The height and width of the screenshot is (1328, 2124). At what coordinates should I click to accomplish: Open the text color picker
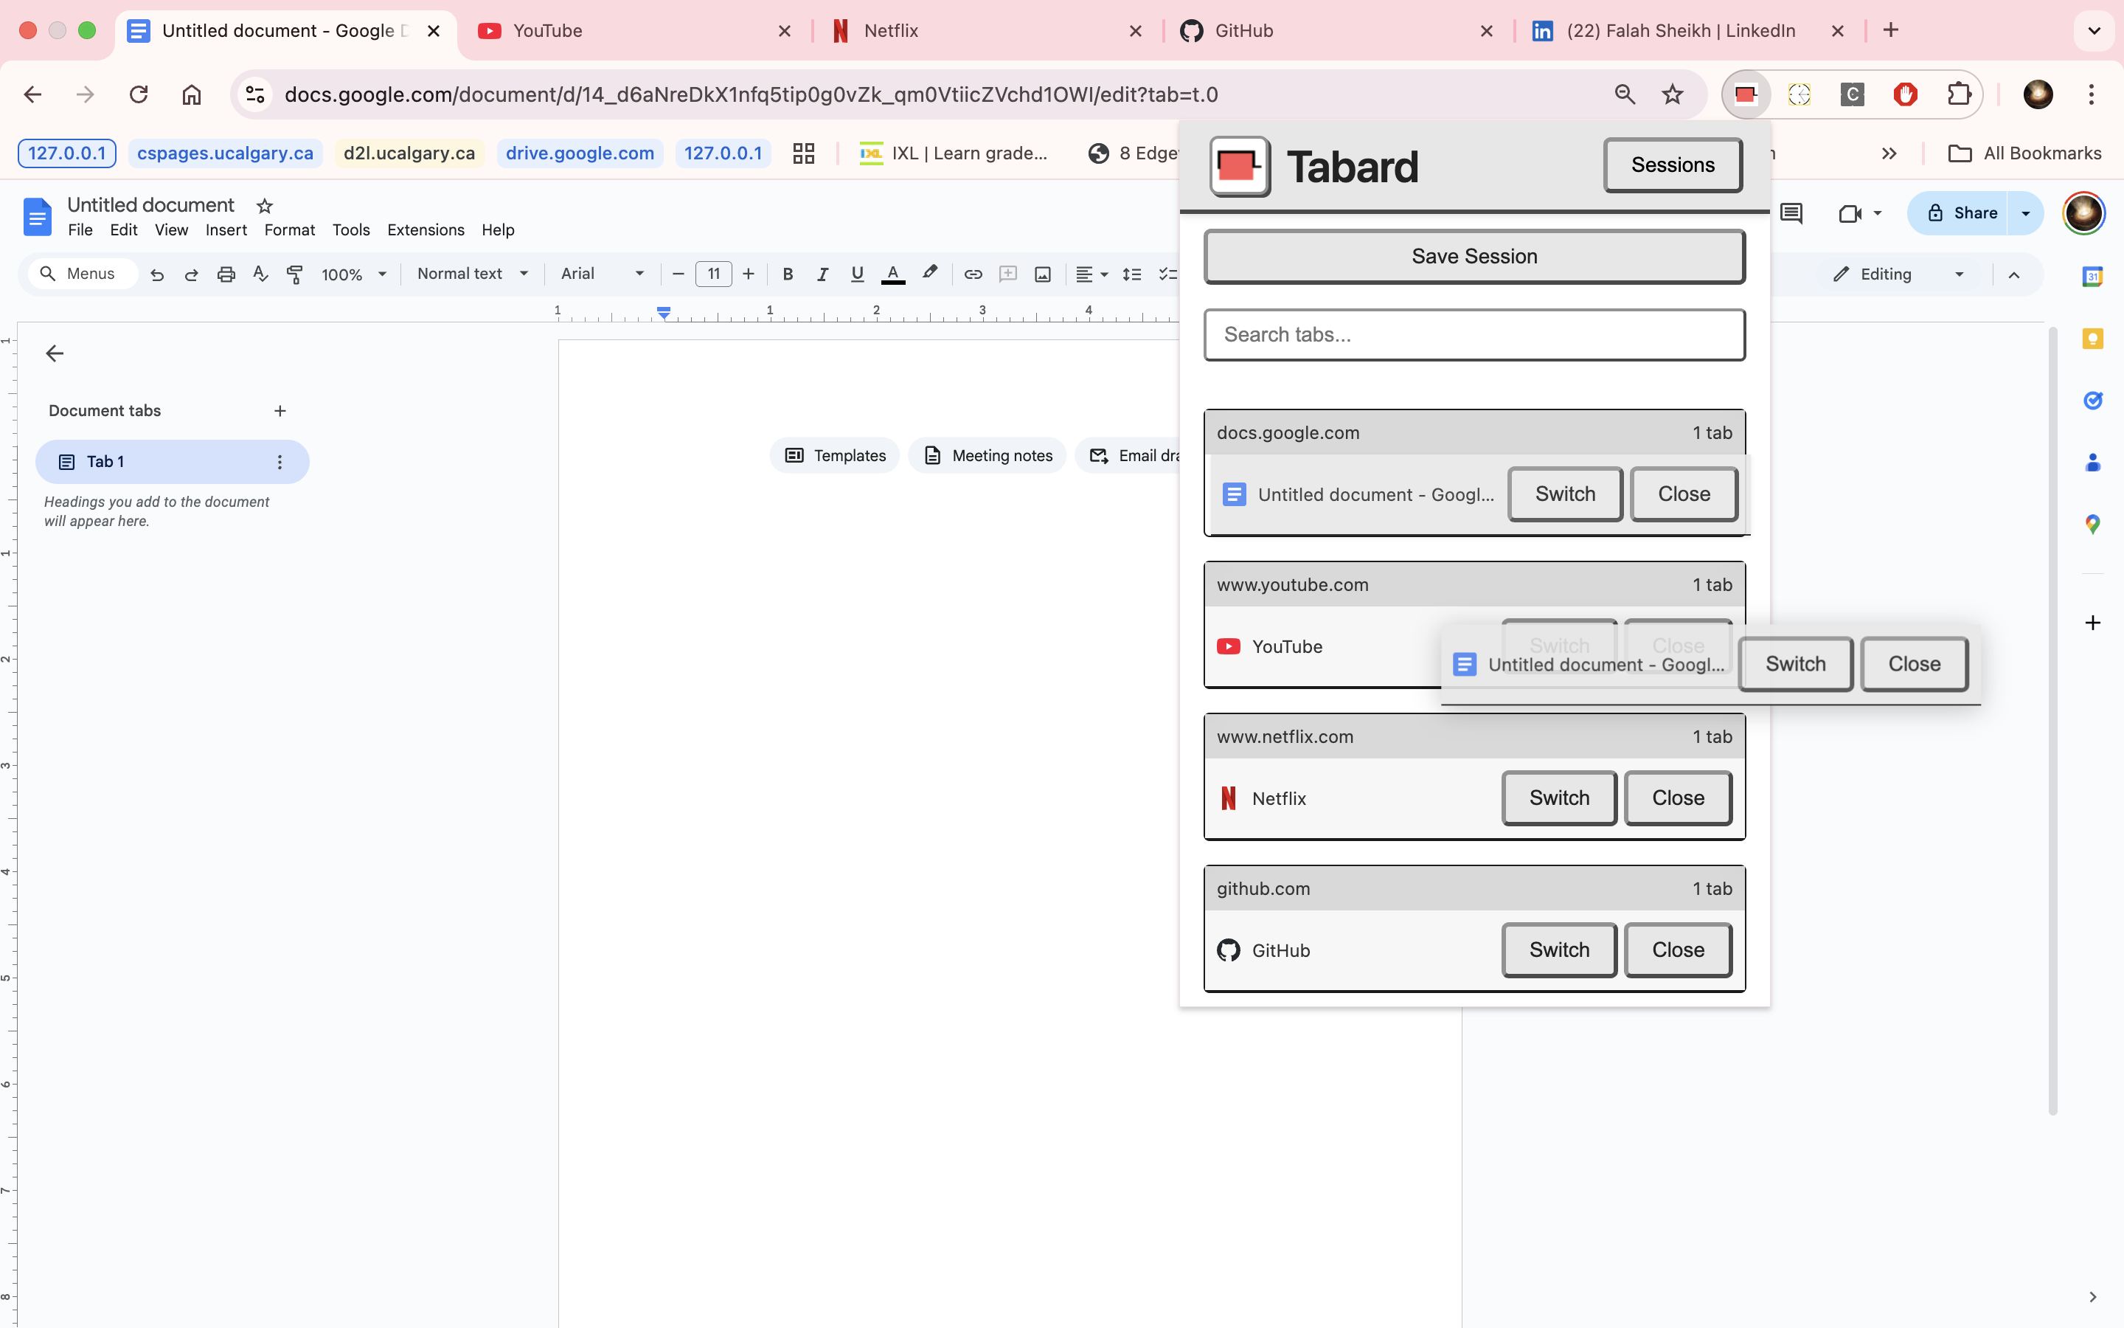(892, 274)
